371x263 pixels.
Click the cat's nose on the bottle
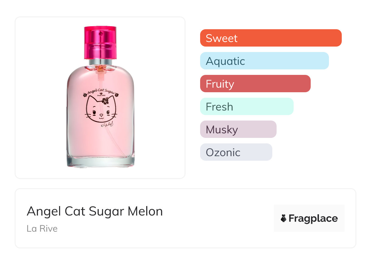101,115
